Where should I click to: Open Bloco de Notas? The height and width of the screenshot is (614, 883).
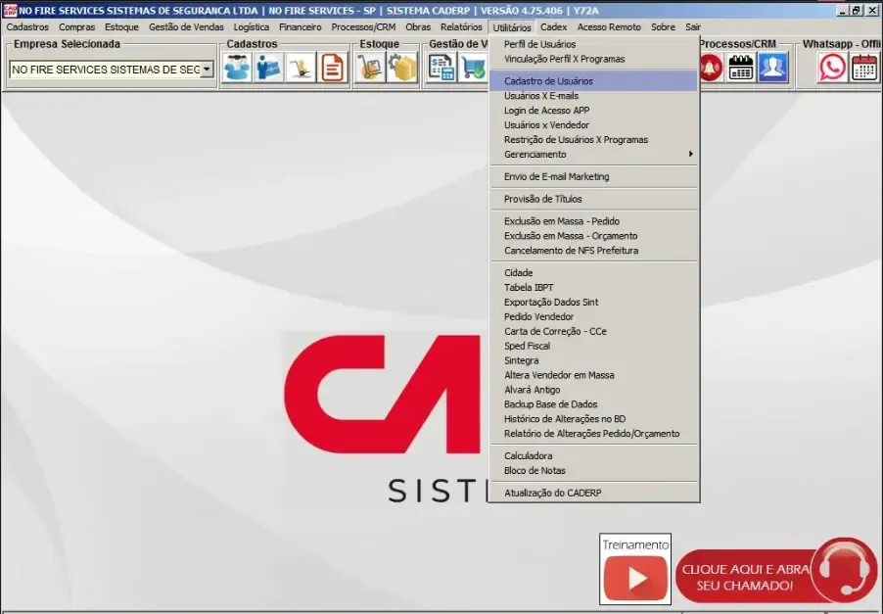[x=594, y=470]
